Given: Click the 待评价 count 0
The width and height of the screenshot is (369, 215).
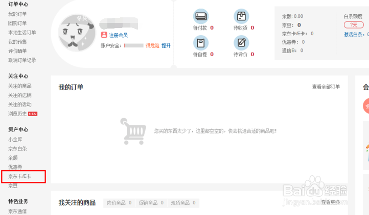Looking at the screenshot, I should coord(252,54).
